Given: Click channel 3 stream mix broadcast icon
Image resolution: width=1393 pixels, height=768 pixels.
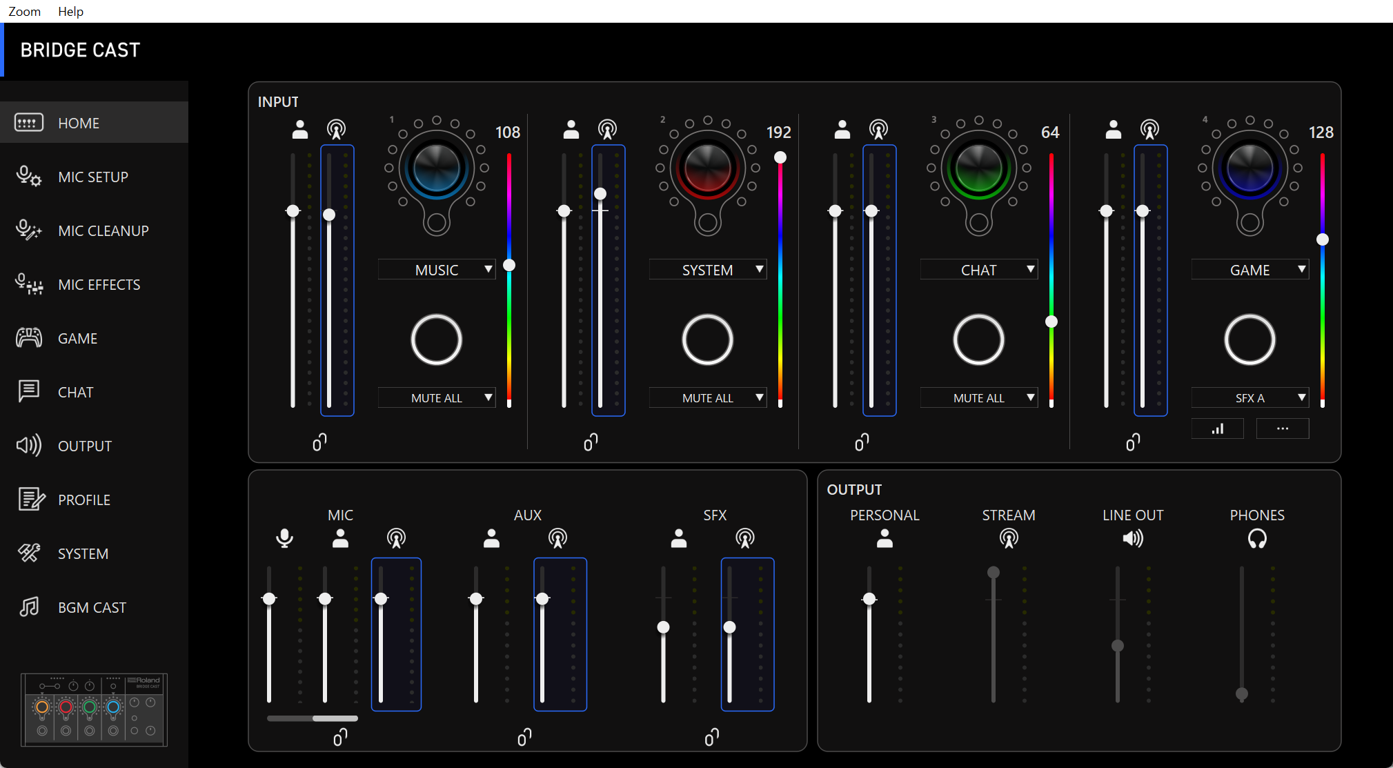Looking at the screenshot, I should [x=878, y=130].
